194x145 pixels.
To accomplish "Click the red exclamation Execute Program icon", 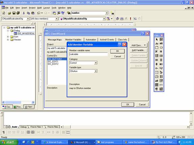I will point(131,19).
